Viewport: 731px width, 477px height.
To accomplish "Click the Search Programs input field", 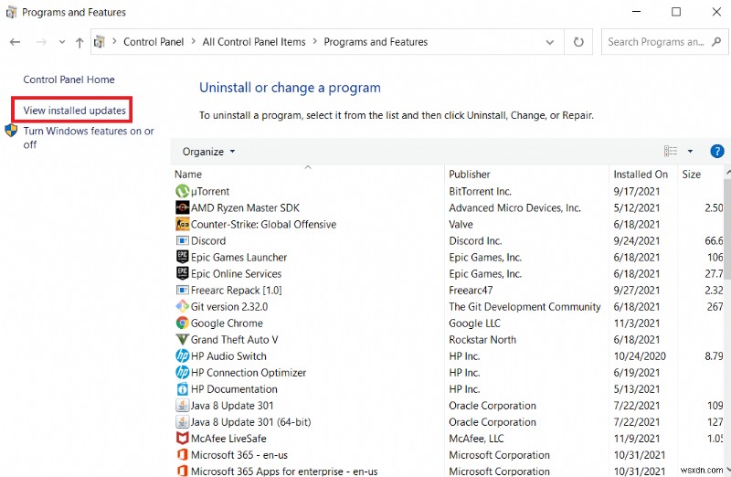I will point(658,42).
